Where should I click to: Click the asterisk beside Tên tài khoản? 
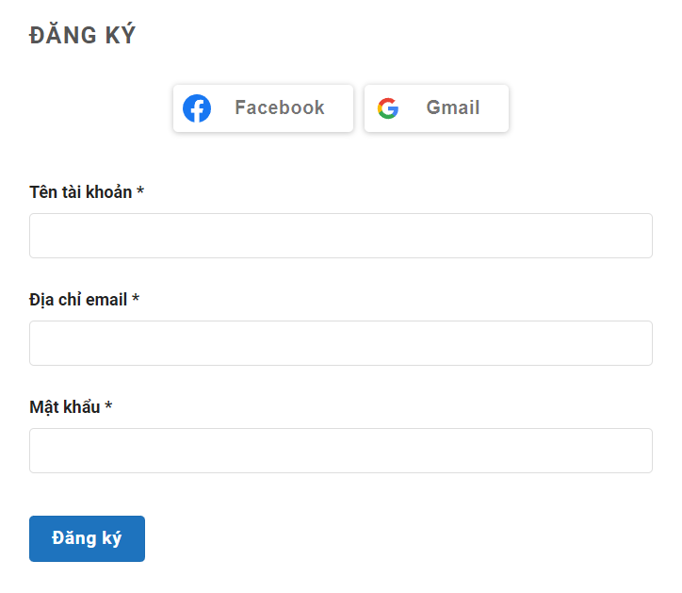pos(140,191)
